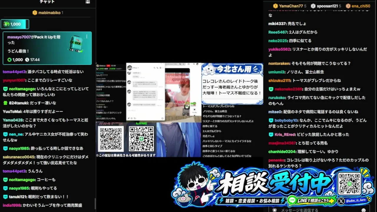Click username shizuku2111 in right chat
377x212 pixels.
pyautogui.click(x=280, y=80)
